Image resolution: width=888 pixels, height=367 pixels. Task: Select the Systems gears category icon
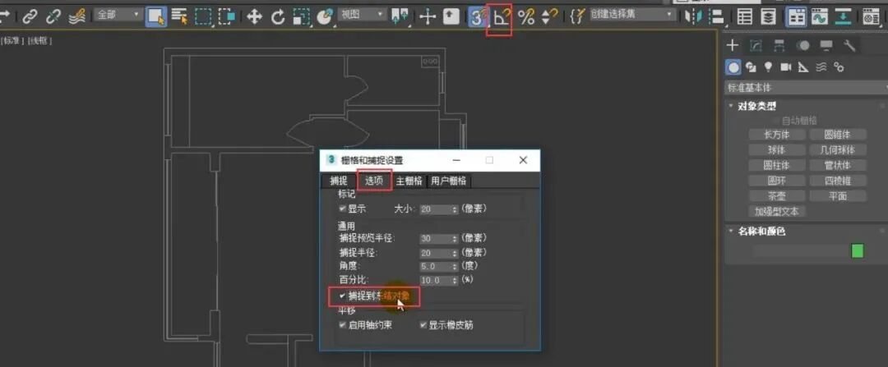(x=839, y=67)
